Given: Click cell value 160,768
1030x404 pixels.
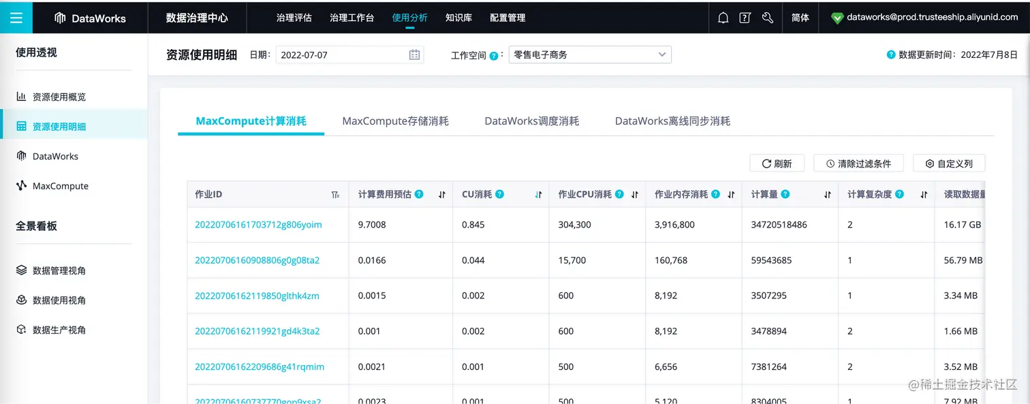Looking at the screenshot, I should pos(671,260).
